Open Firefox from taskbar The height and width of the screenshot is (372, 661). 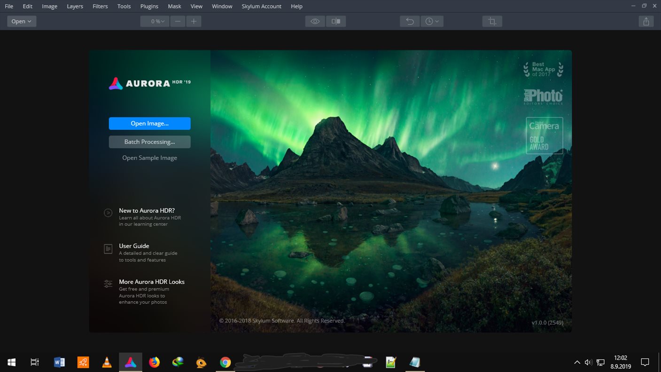(x=154, y=362)
